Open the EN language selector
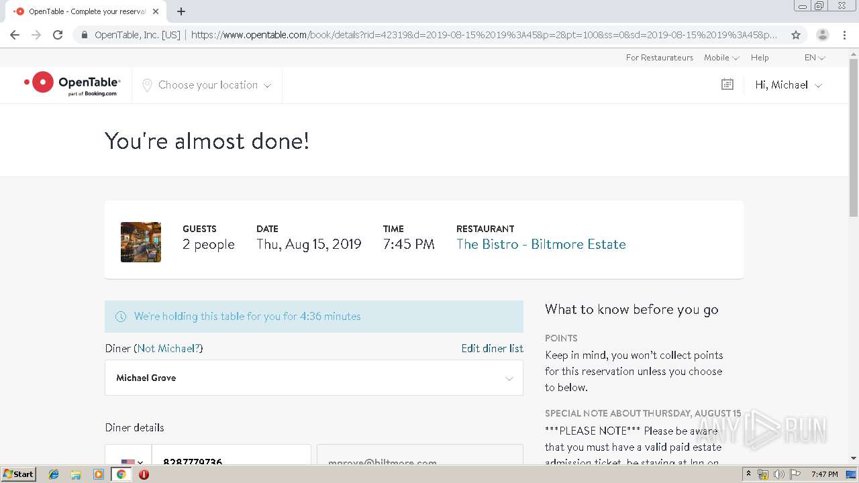Screen dimensions: 859x483 click(815, 58)
